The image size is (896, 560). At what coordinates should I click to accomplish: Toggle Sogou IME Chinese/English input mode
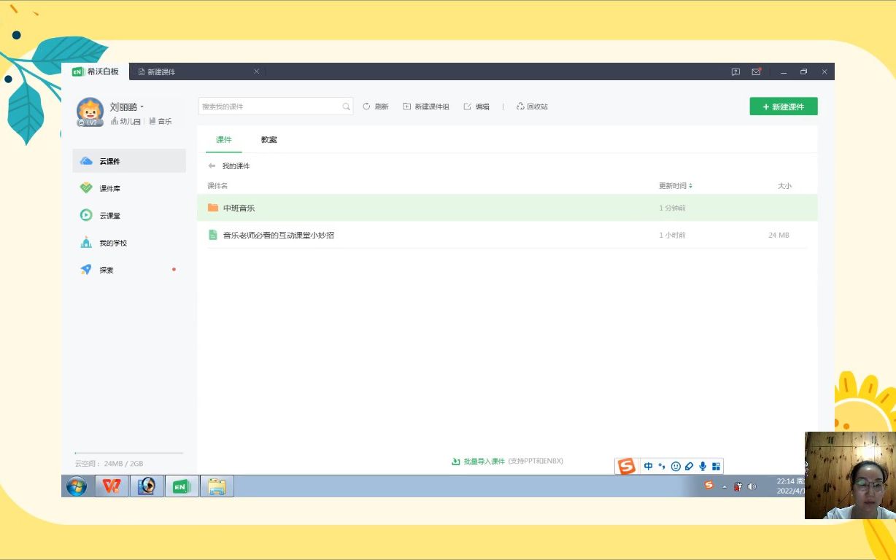coord(648,466)
